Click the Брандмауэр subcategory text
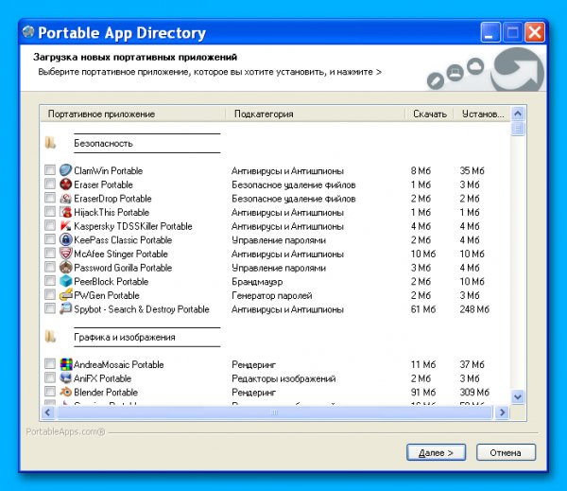 coord(257,282)
